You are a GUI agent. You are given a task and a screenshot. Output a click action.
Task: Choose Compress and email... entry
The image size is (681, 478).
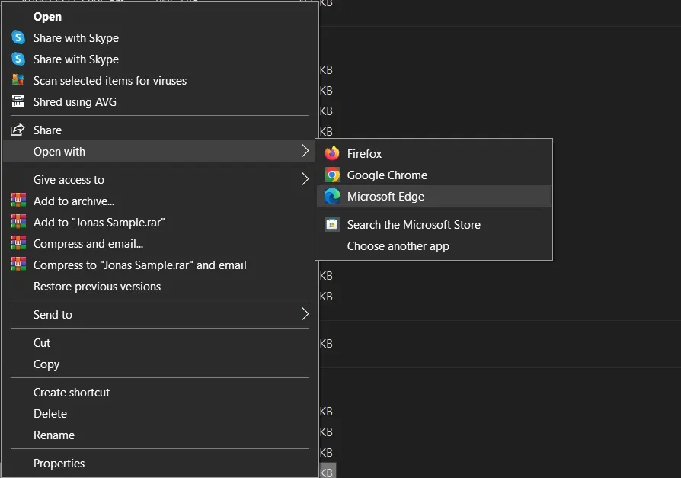coord(160,243)
